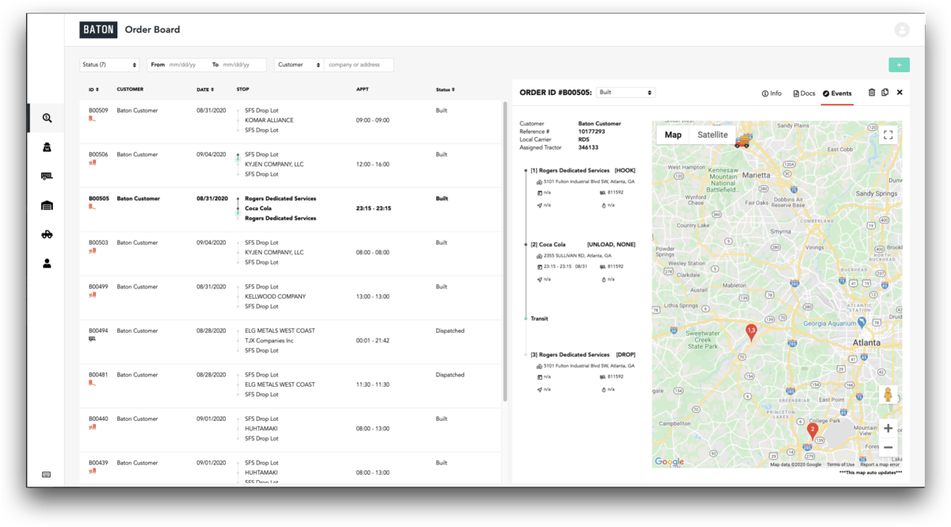
Task: Select order row B00494
Action: (x=290, y=341)
